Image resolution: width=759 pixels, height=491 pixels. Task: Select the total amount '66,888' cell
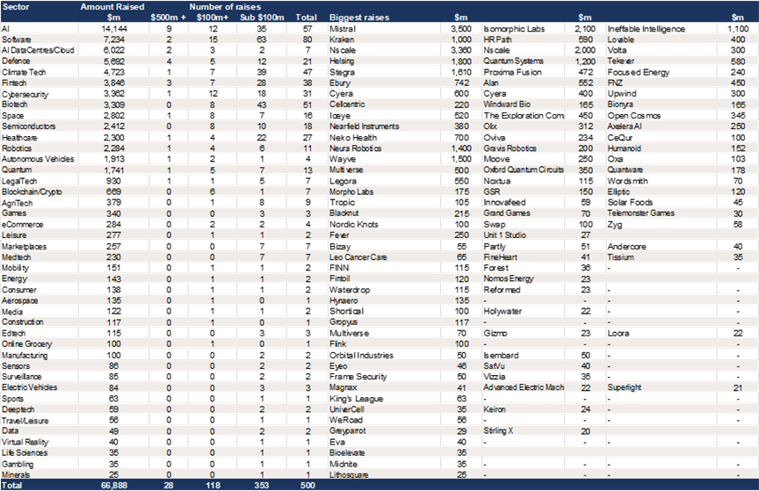point(113,485)
